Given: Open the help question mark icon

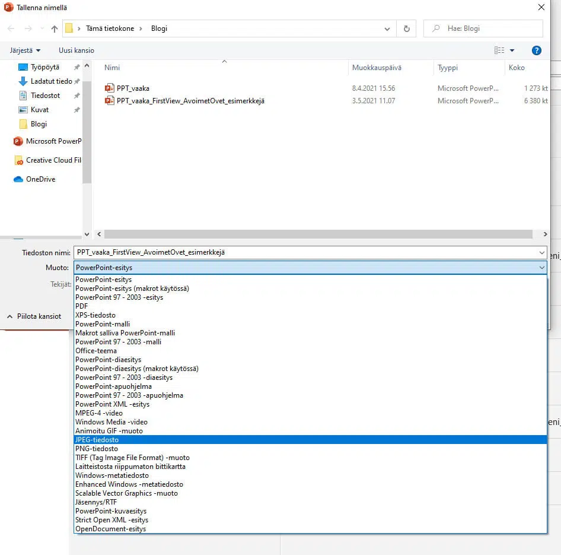Looking at the screenshot, I should tap(536, 50).
